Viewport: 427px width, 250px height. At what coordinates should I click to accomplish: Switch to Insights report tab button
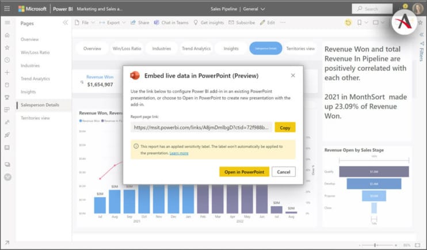click(x=231, y=48)
